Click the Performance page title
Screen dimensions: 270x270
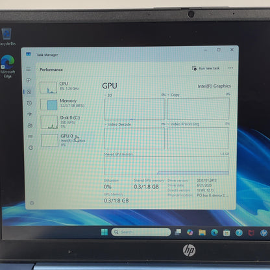click(x=51, y=69)
